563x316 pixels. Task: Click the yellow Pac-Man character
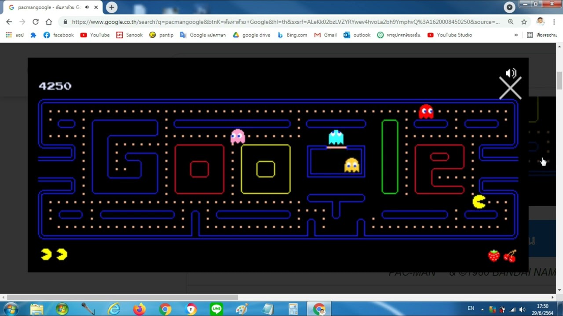pos(479,202)
